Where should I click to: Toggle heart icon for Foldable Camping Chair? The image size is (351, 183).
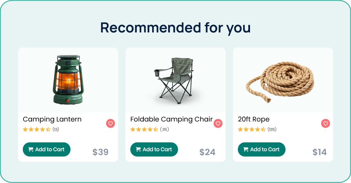pyautogui.click(x=218, y=123)
